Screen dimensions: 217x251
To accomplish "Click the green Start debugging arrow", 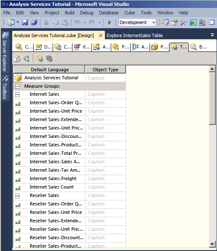I will [110, 22].
